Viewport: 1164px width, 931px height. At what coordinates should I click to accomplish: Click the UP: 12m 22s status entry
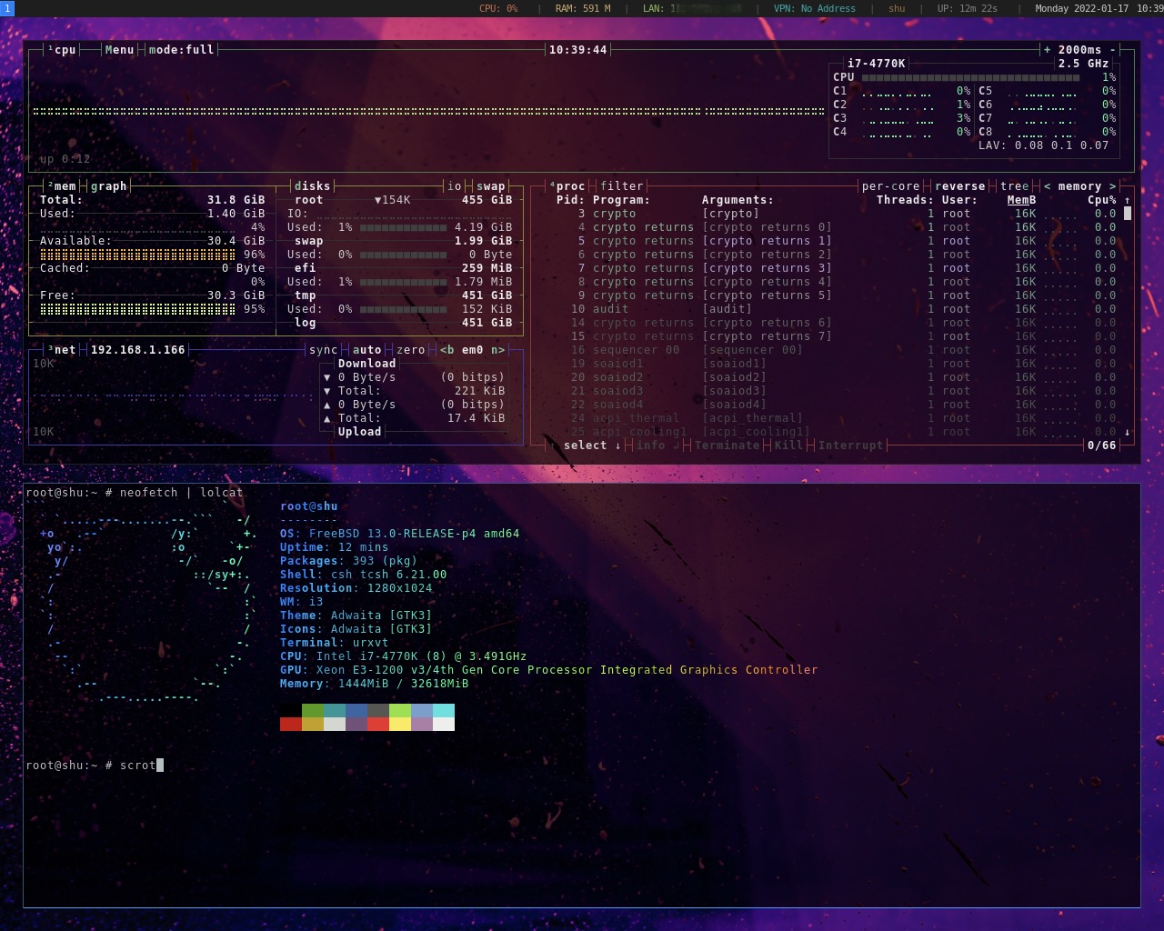click(x=968, y=8)
